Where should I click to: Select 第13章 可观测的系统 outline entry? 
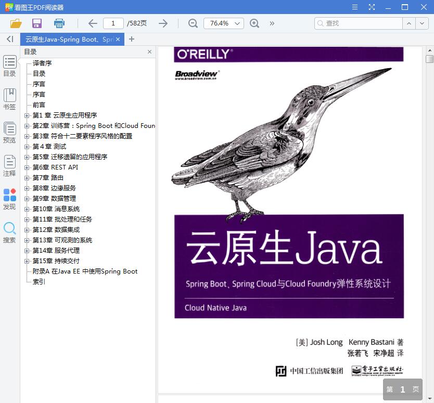click(62, 240)
